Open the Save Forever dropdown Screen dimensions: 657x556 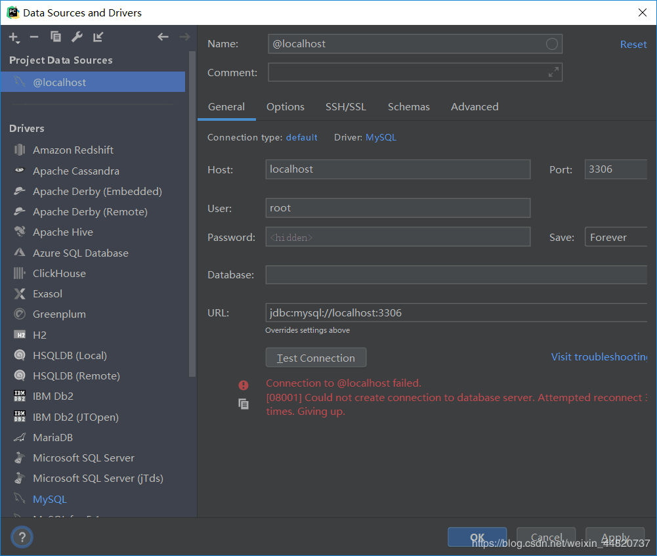(x=616, y=237)
